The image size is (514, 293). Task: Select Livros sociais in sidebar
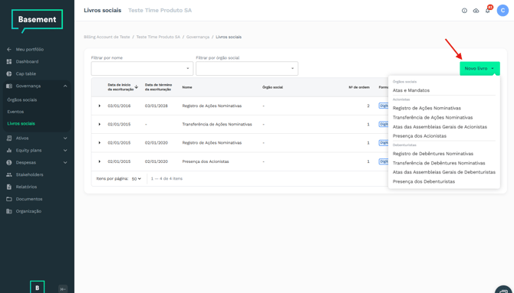pyautogui.click(x=21, y=124)
